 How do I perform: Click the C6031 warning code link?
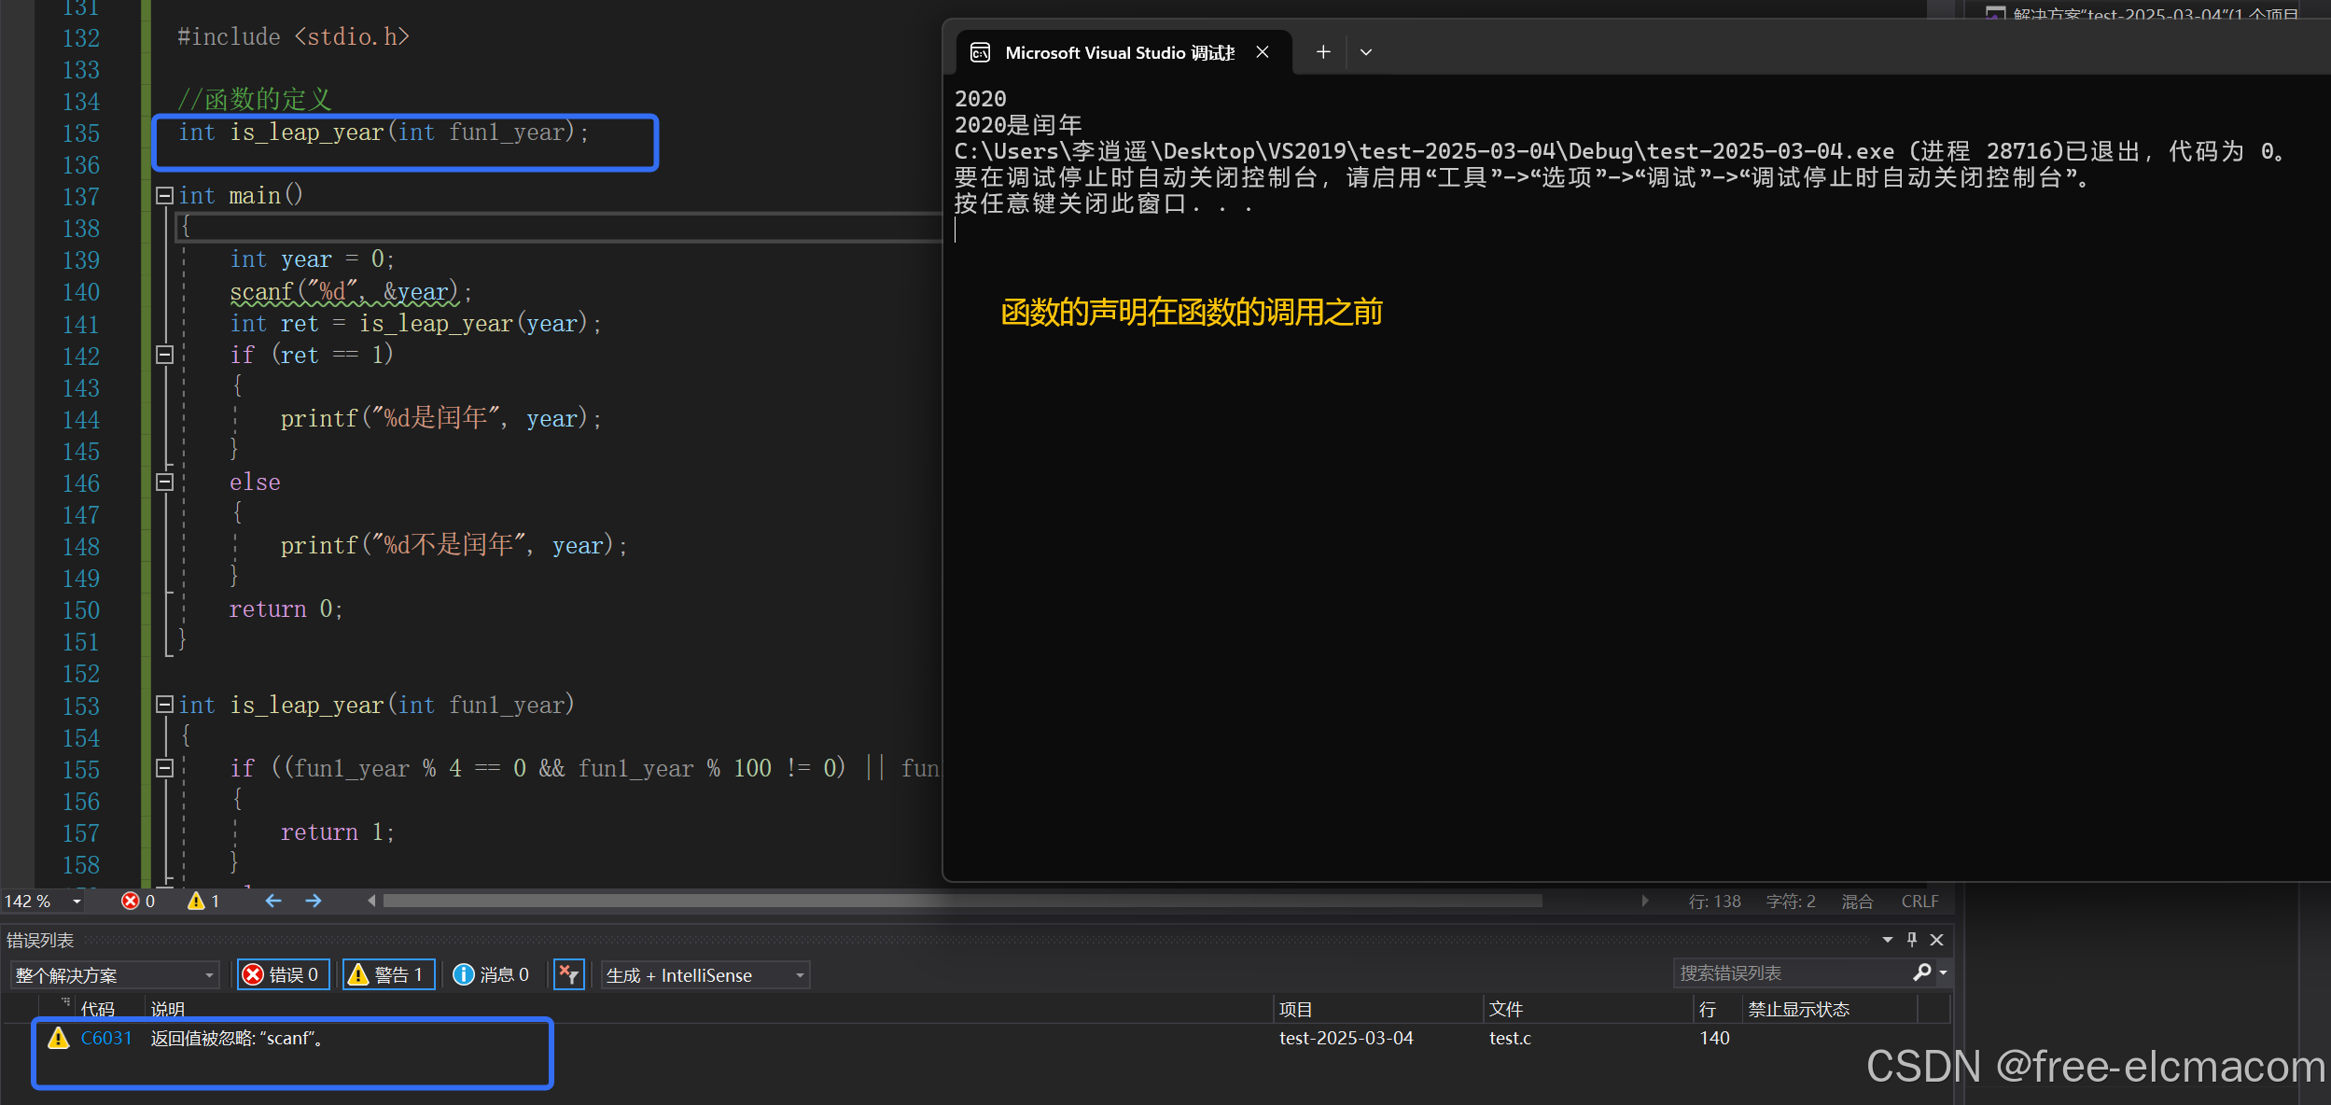coord(105,1038)
